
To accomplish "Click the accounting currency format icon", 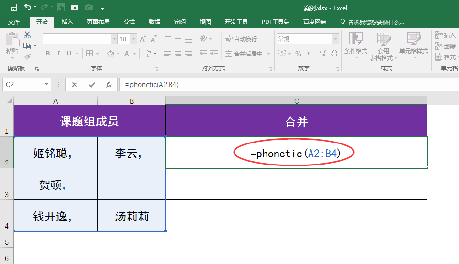I will tap(282, 53).
